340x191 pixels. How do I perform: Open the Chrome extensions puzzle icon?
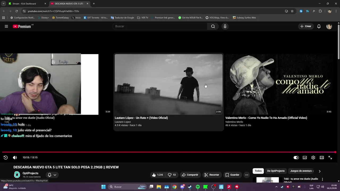point(320,11)
